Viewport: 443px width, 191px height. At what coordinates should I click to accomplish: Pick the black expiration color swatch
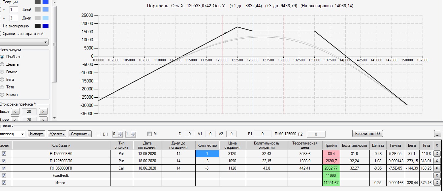38,26
